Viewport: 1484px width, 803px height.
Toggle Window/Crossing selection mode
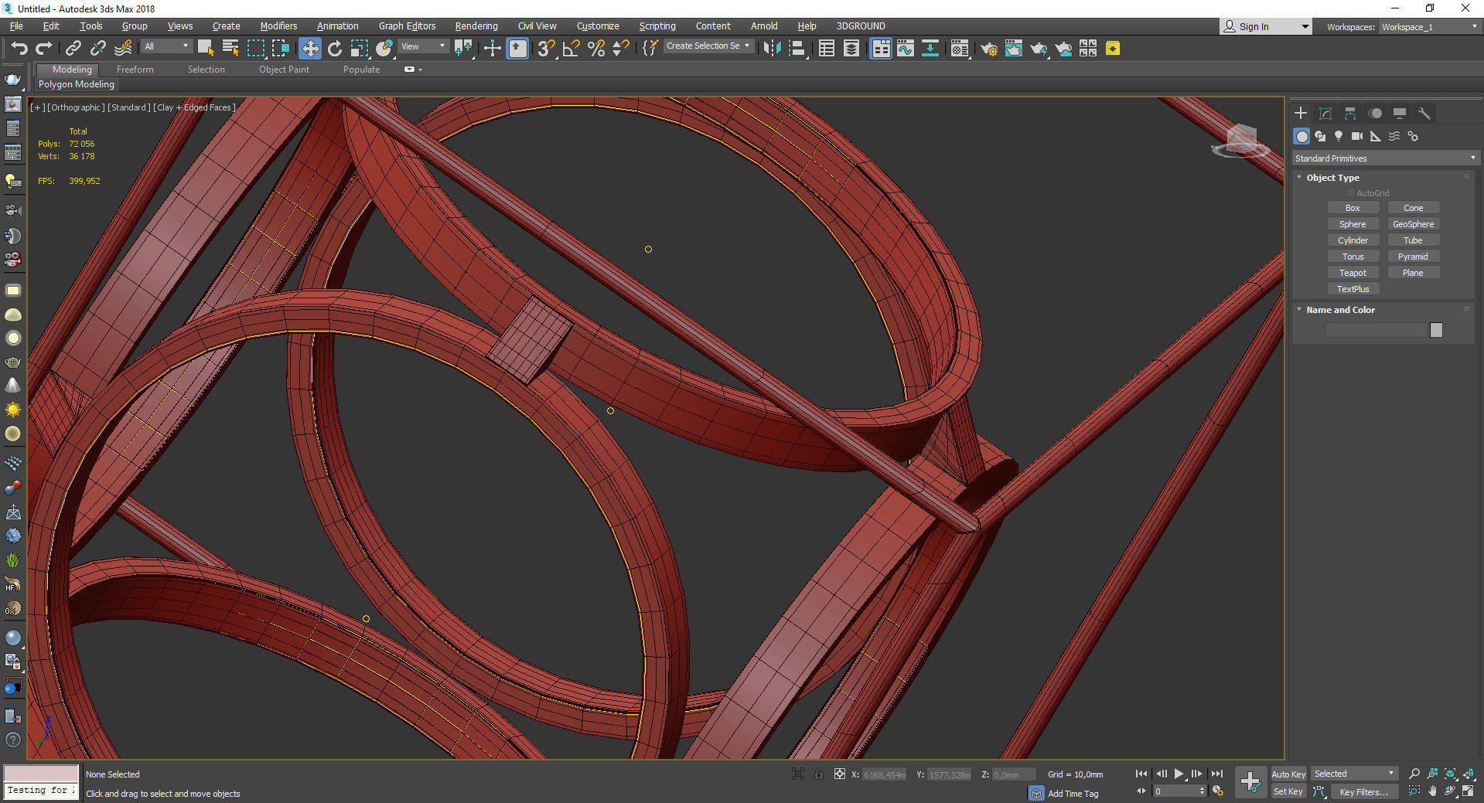click(280, 49)
